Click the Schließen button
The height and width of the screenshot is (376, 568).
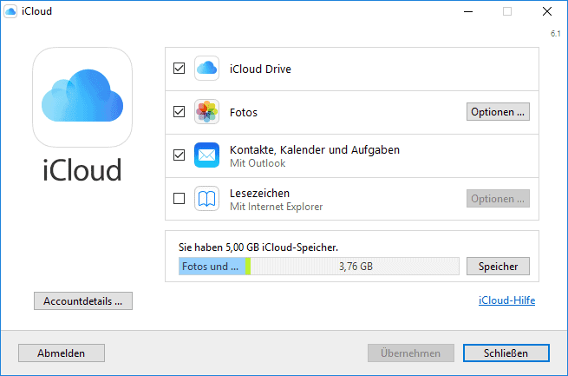pyautogui.click(x=506, y=353)
